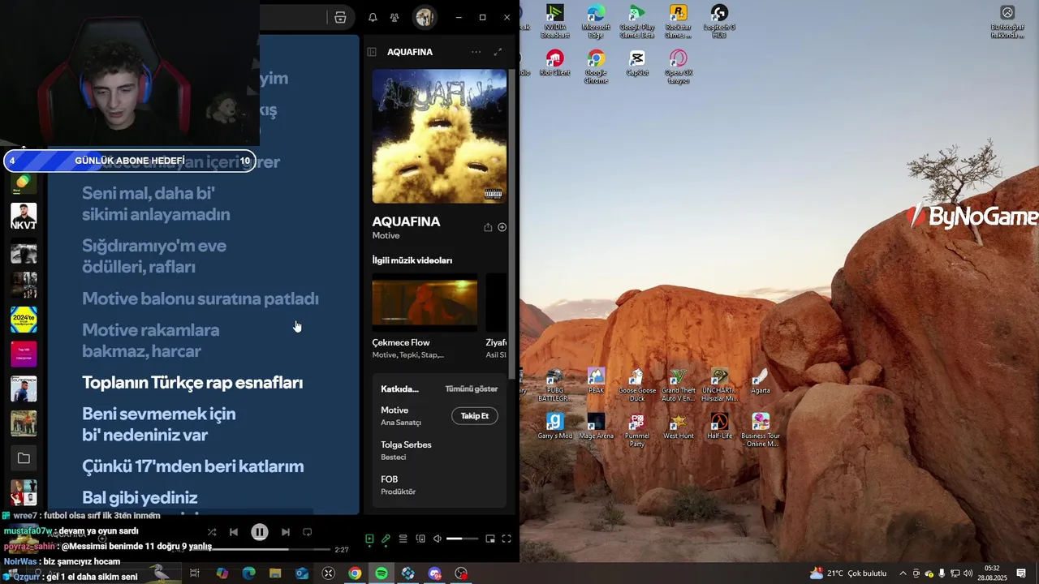Play Çekmece Flow music video
1039x584 pixels.
[x=425, y=303]
